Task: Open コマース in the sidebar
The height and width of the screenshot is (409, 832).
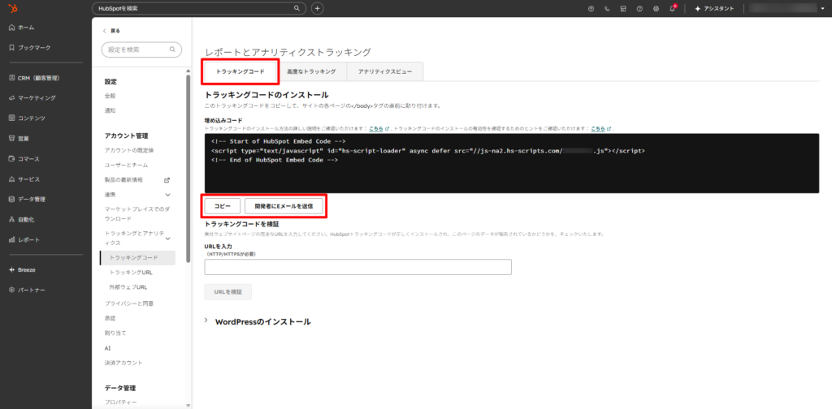Action: tap(24, 159)
